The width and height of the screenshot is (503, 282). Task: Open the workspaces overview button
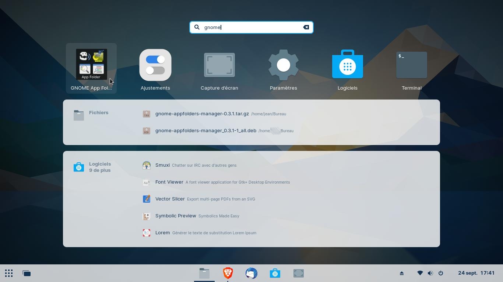tap(27, 273)
